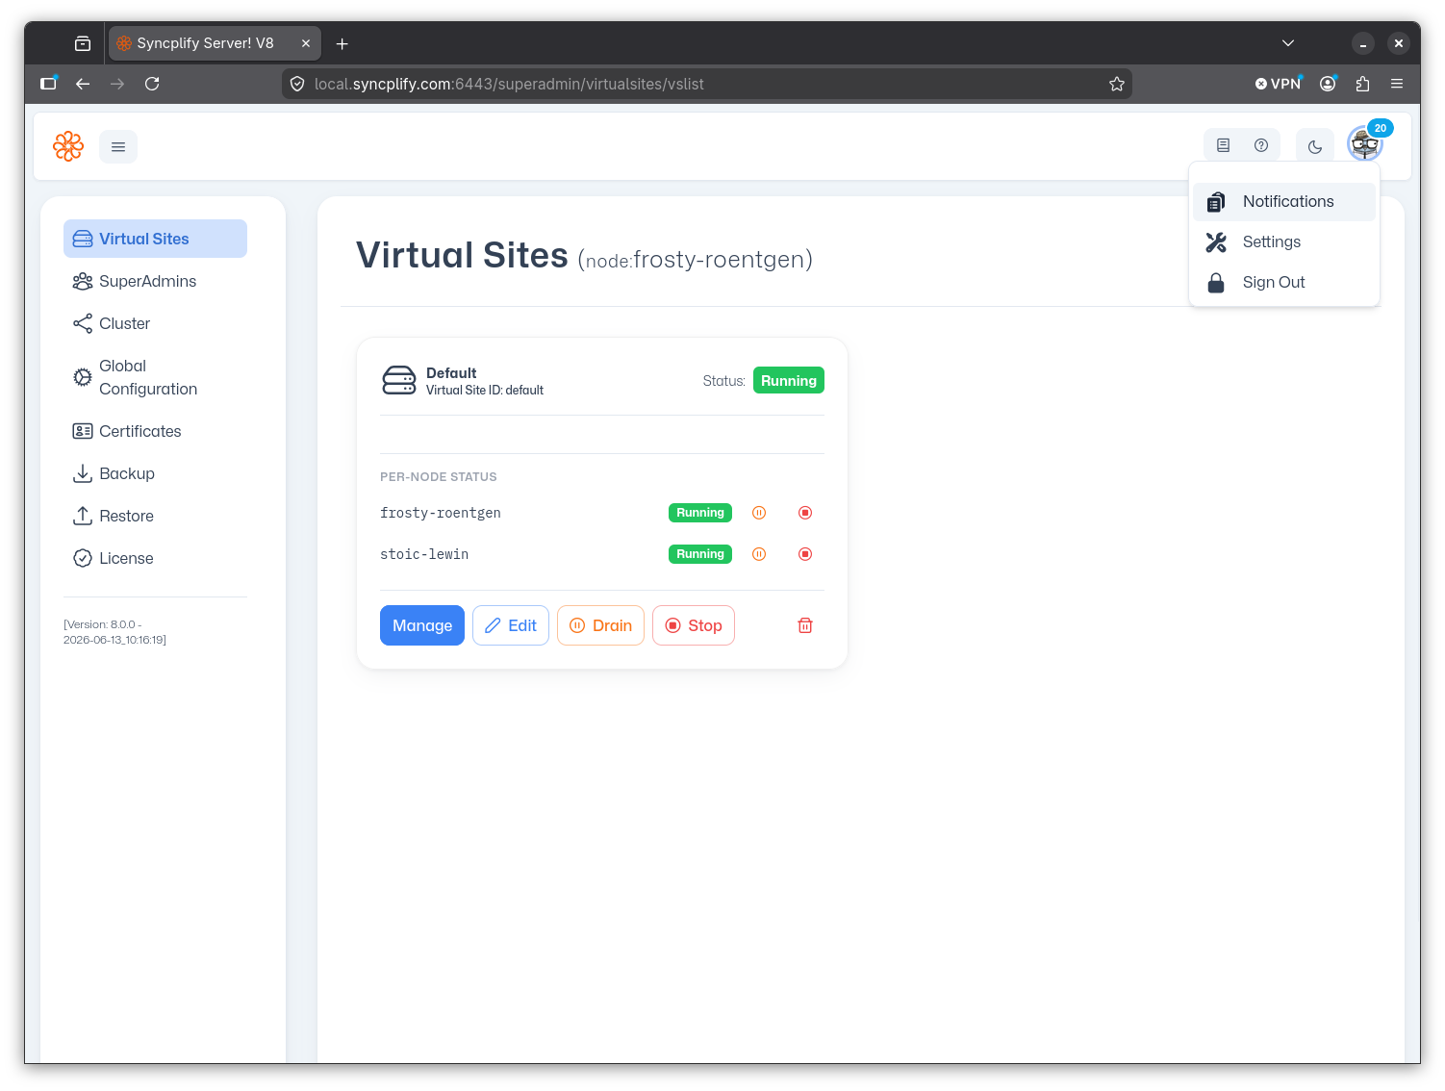
Task: Select the Syncplify Server! V8 tab
Action: pos(215,43)
